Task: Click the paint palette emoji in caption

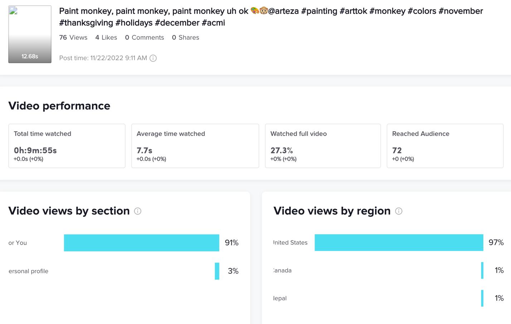Action: [255, 11]
